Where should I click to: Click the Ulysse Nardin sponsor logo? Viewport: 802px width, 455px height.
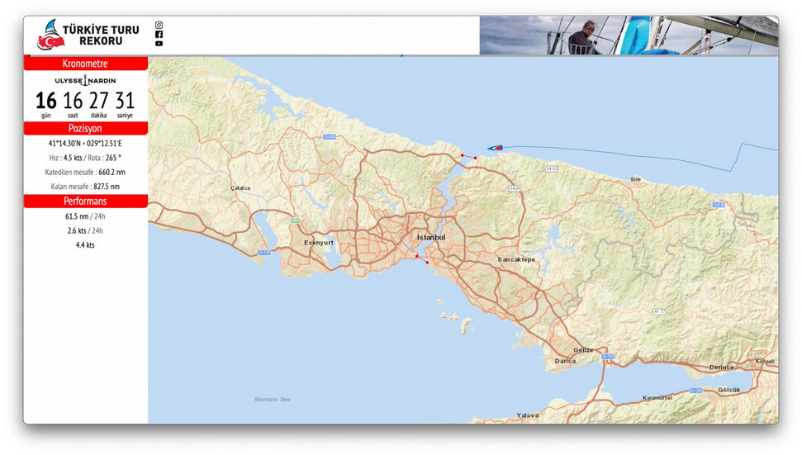(x=85, y=81)
